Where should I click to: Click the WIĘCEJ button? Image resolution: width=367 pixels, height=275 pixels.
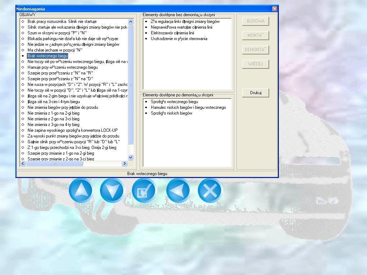click(x=256, y=64)
